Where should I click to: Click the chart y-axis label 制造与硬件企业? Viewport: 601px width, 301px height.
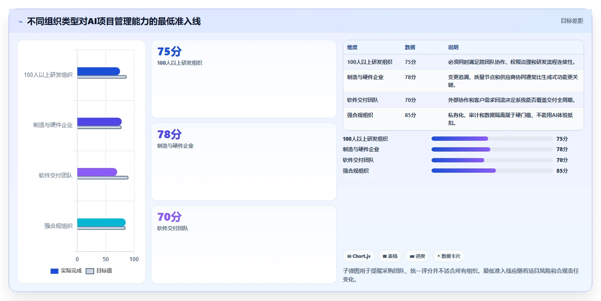[x=53, y=125]
